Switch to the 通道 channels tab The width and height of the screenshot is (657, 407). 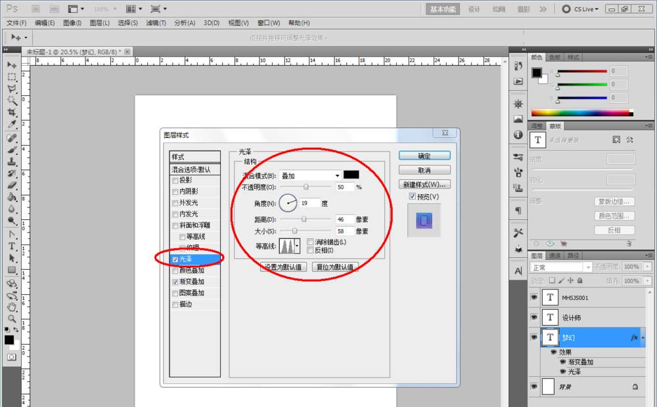(x=555, y=255)
